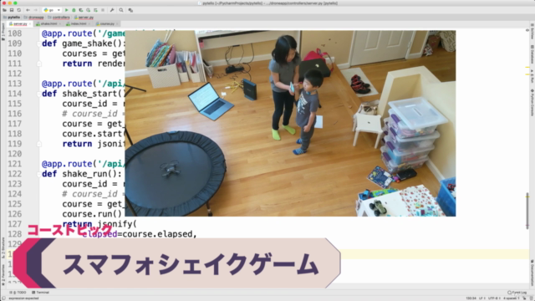The height and width of the screenshot is (301, 535).
Task: Open the TODO tool window
Action: pos(18,293)
